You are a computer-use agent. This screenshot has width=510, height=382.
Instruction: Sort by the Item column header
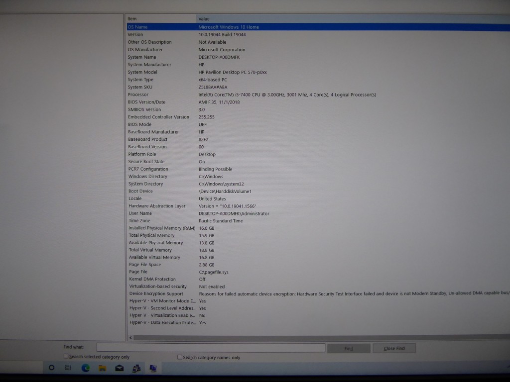tap(161, 18)
